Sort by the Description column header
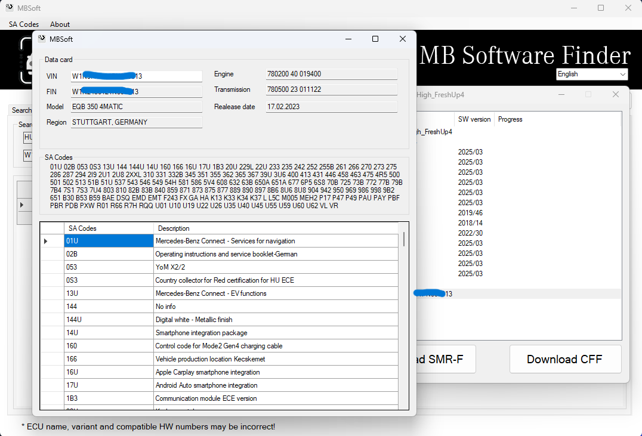The height and width of the screenshot is (436, 642). (274, 228)
